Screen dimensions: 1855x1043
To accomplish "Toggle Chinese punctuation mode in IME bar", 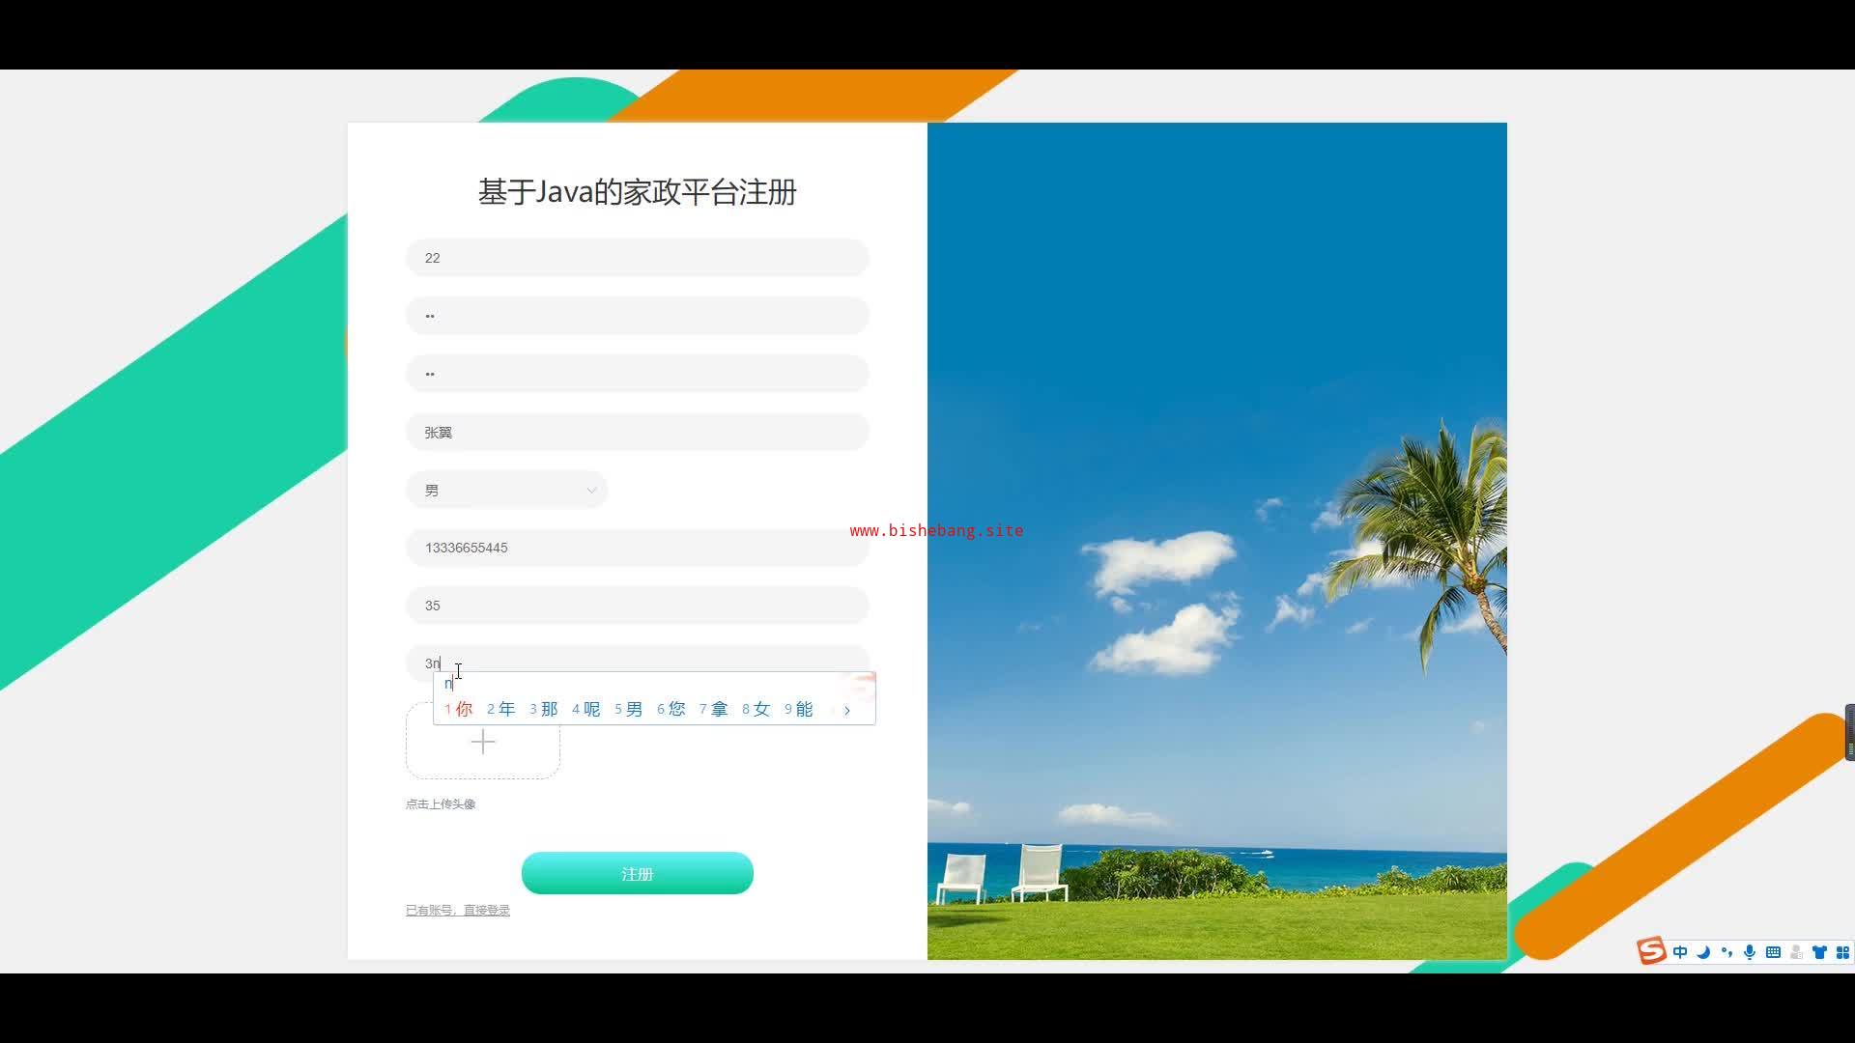I will [x=1727, y=952].
